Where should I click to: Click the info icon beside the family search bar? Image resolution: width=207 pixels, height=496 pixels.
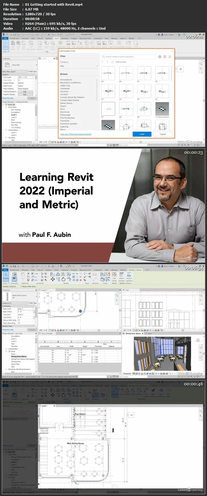point(170,57)
